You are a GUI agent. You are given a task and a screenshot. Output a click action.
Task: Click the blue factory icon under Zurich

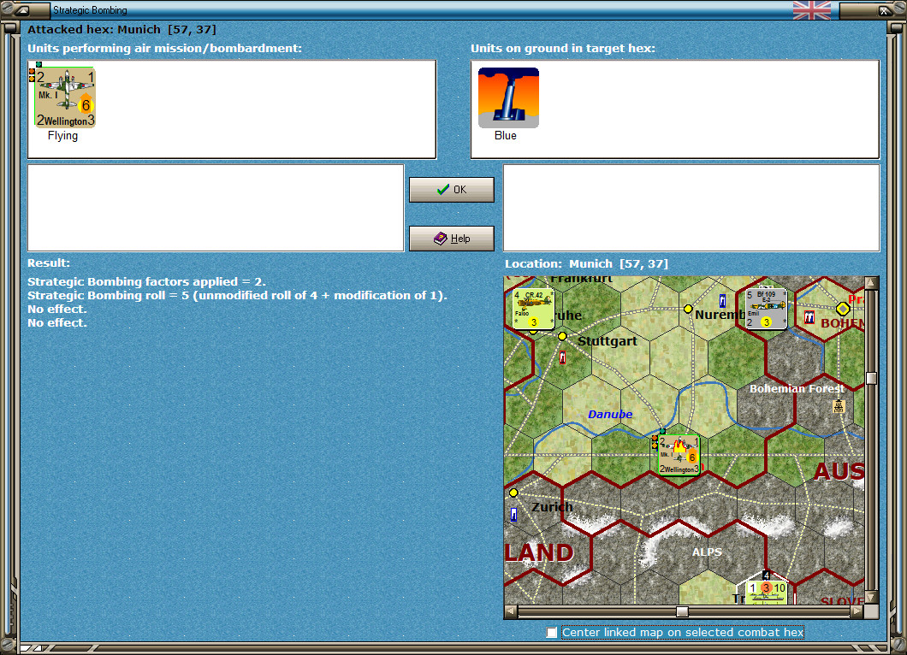513,515
